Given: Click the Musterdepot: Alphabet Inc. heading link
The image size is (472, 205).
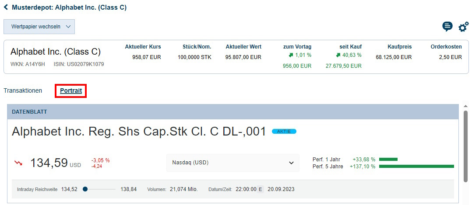Looking at the screenshot, I should coord(69,7).
